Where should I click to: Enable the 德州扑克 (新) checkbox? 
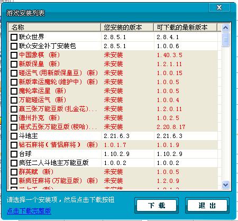point(14,118)
